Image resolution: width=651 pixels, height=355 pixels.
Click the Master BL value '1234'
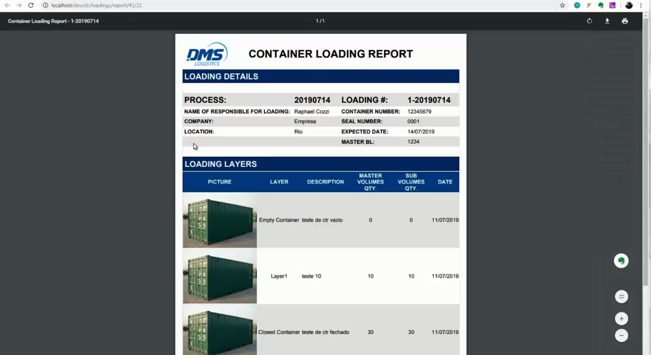coord(413,142)
